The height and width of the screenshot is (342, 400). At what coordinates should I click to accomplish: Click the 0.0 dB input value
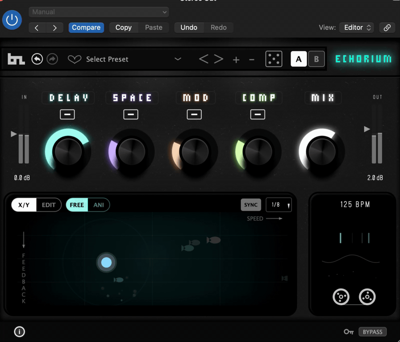[22, 178]
